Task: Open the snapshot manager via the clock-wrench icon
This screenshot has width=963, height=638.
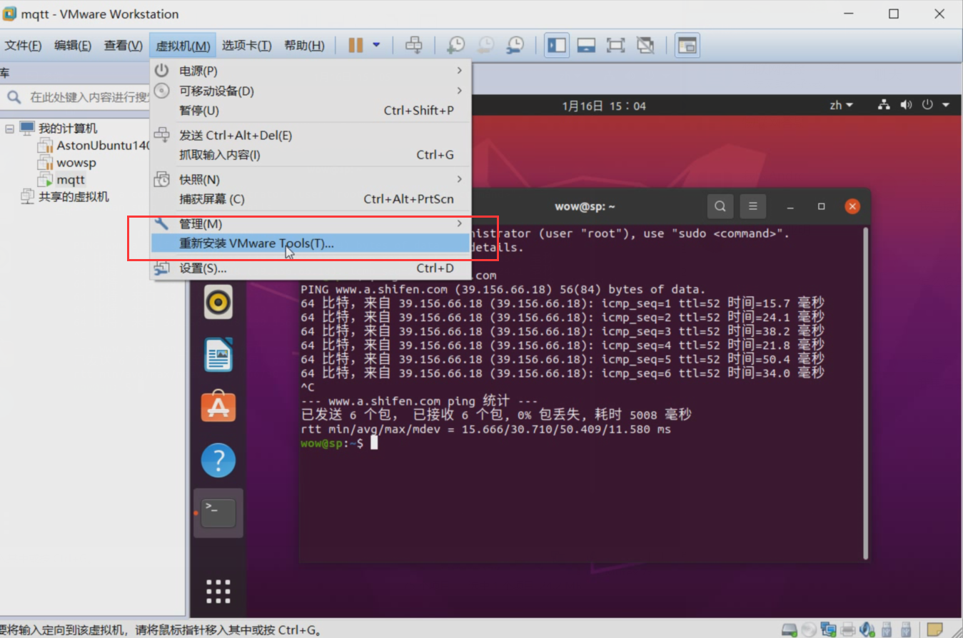Action: click(515, 46)
